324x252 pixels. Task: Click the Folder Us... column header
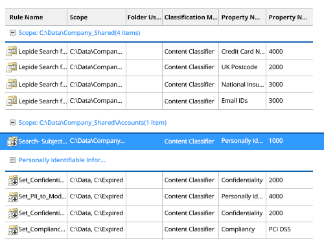[144, 17]
